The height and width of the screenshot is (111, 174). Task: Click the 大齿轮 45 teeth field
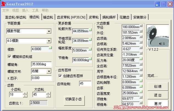(x=40, y=94)
